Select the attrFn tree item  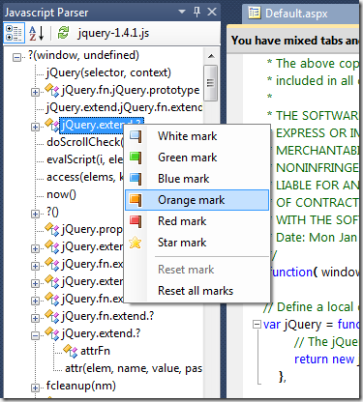coord(95,351)
